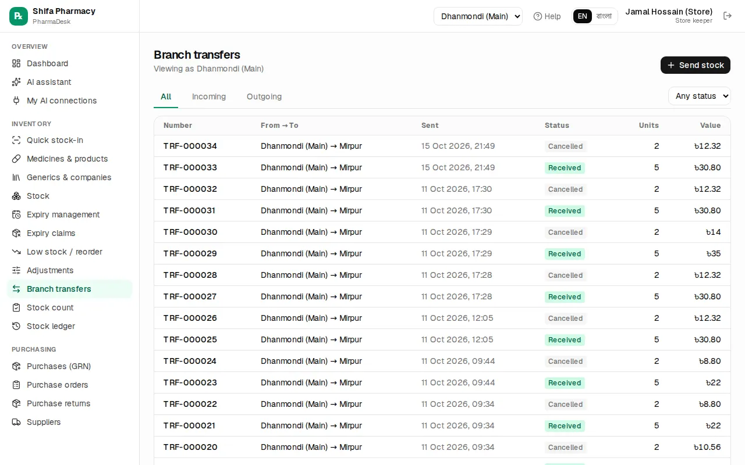
Task: Click the Low stock / reorder trend icon
Action: [x=16, y=252]
